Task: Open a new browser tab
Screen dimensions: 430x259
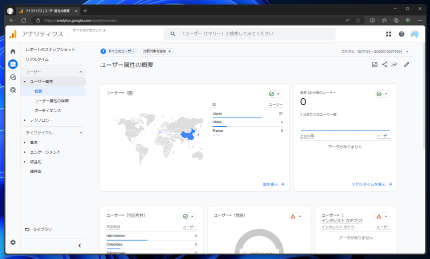Action: pyautogui.click(x=85, y=11)
